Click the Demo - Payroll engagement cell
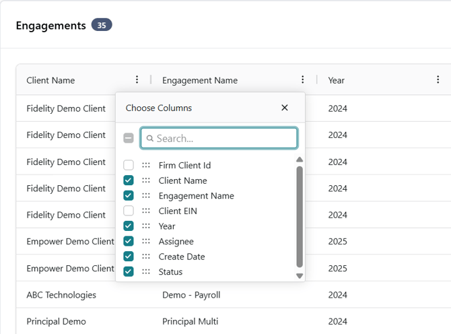The image size is (451, 334). pos(191,295)
